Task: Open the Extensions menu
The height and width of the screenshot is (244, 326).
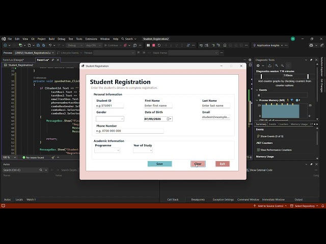Action: coord(91,39)
